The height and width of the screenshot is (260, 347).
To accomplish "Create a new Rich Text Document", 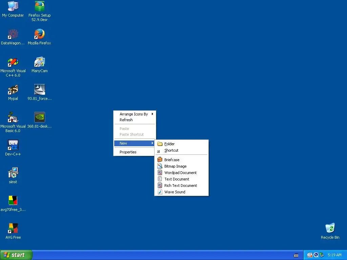I will (x=182, y=186).
